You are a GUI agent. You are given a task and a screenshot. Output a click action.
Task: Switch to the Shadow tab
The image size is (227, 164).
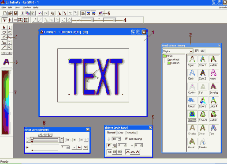[x=132, y=133]
